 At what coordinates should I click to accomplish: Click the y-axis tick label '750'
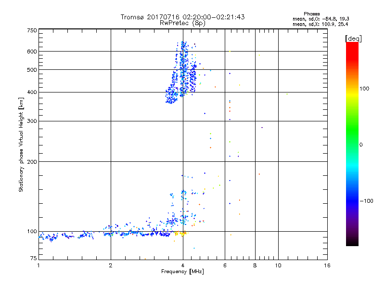(32, 30)
